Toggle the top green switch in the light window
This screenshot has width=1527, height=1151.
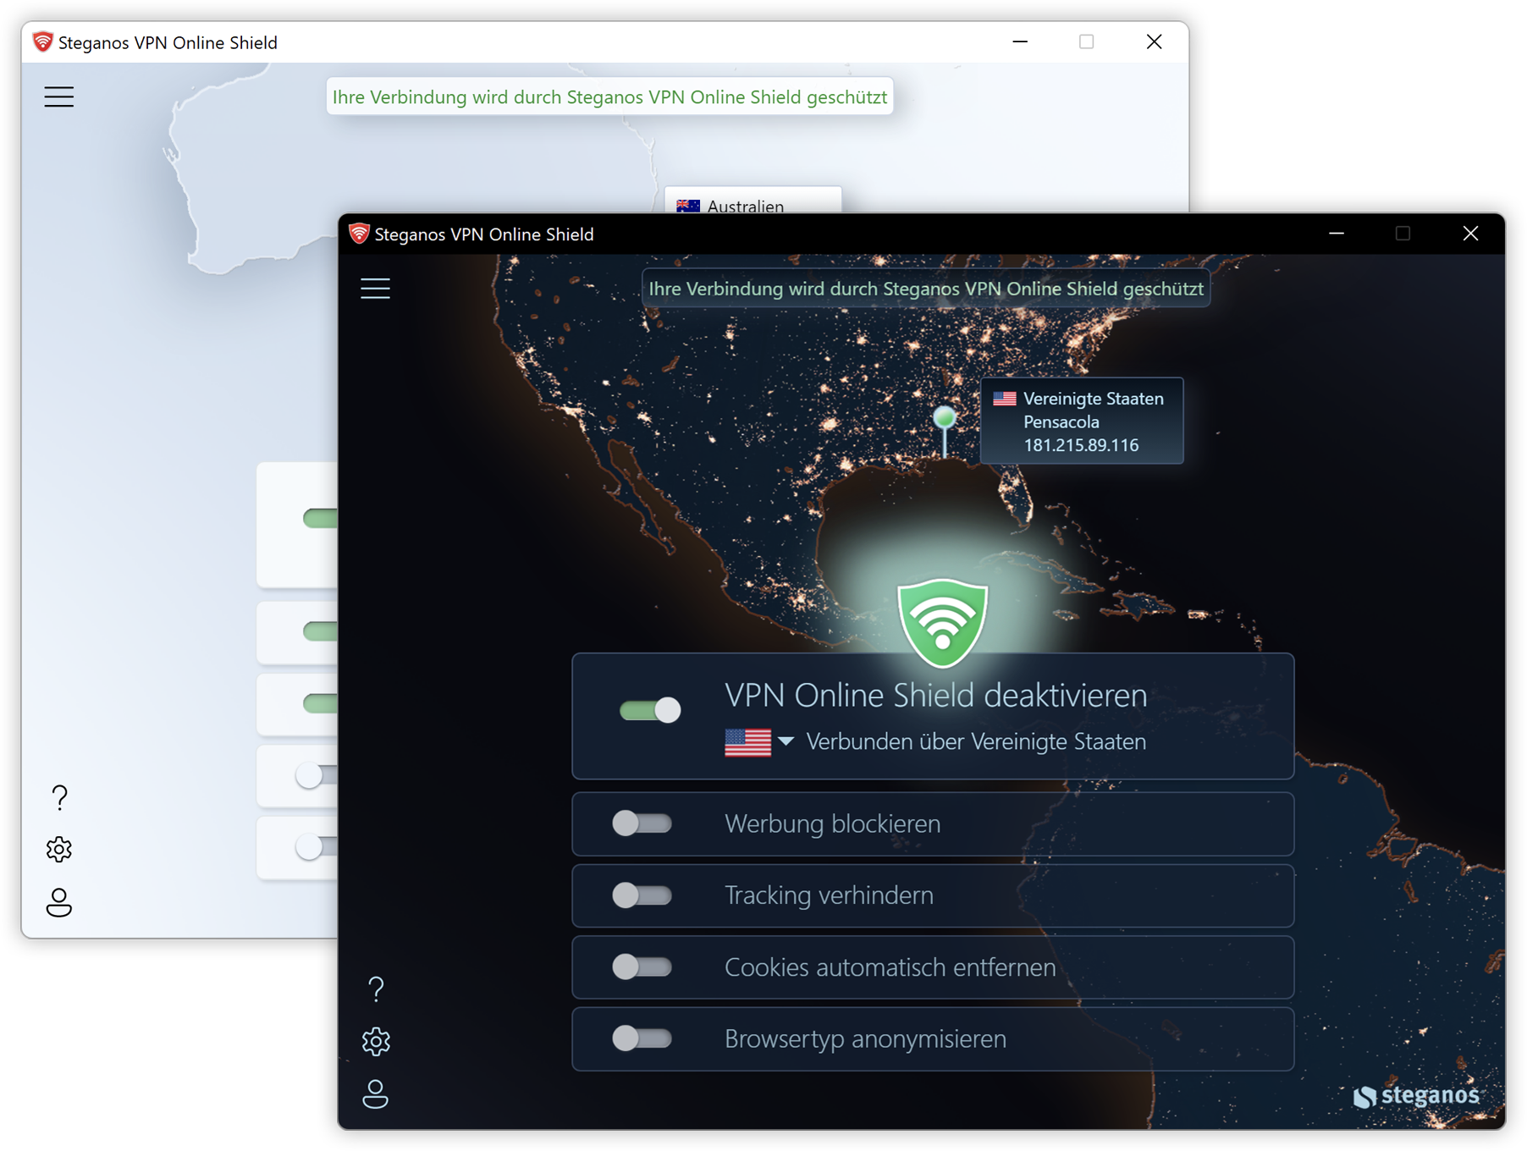click(x=320, y=518)
